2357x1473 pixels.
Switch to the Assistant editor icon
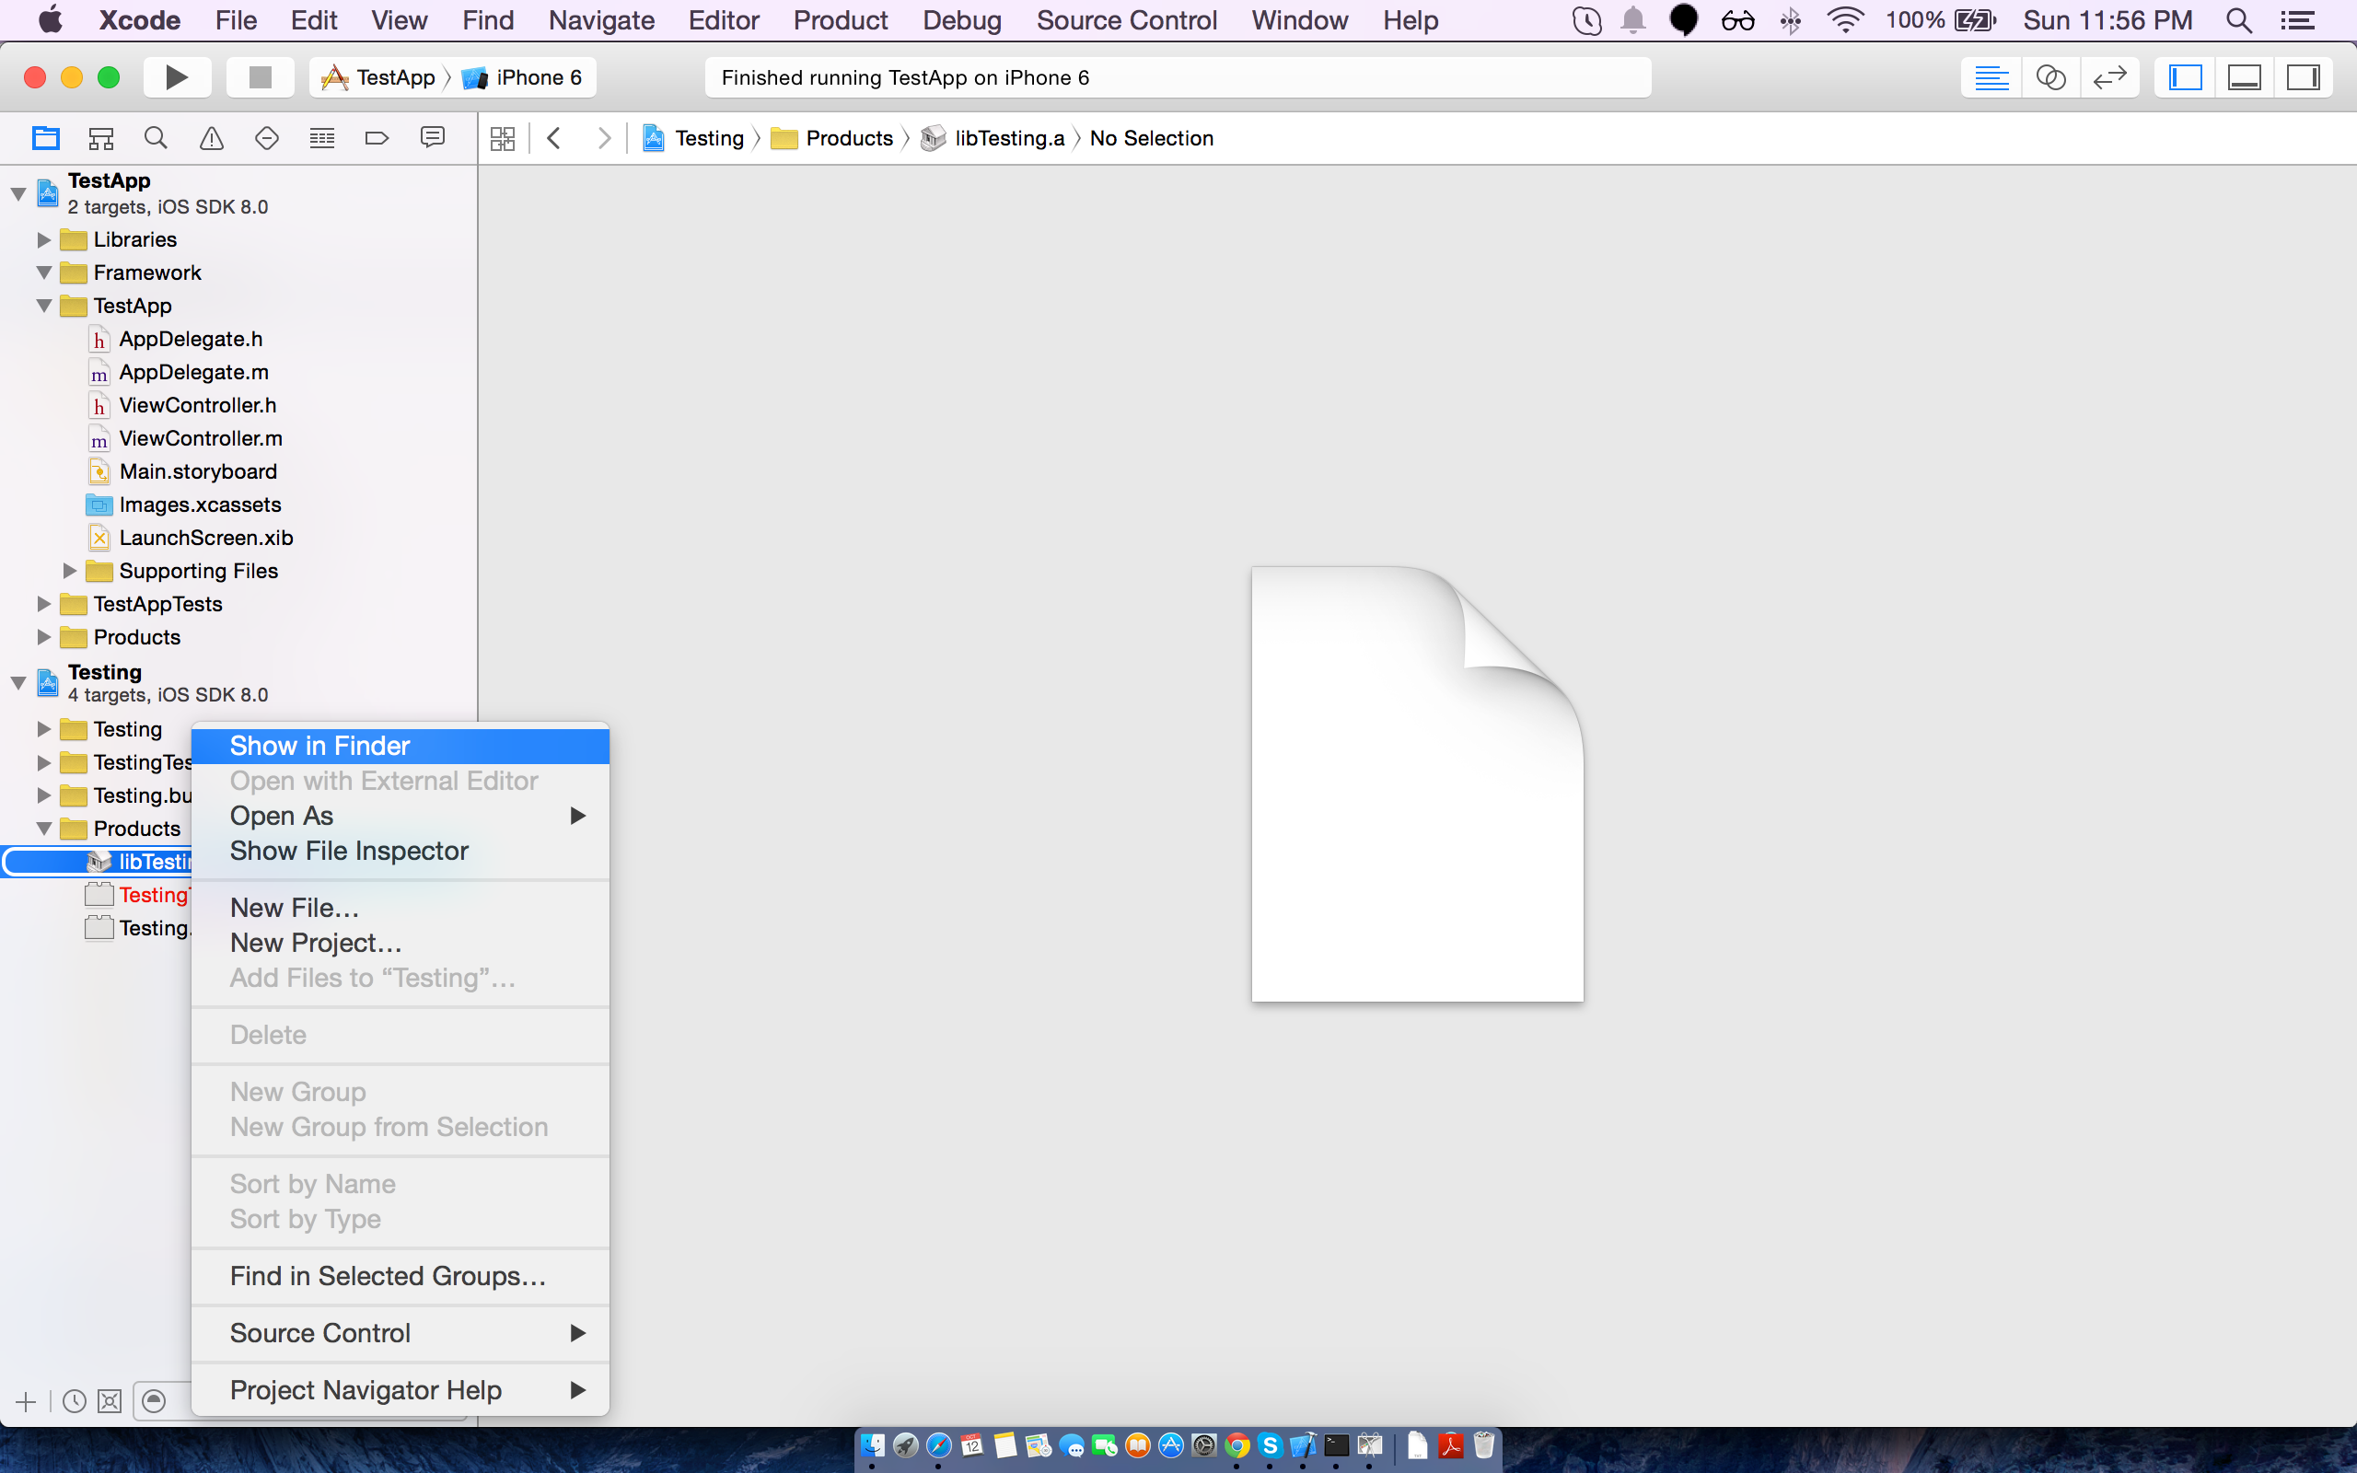(x=2050, y=77)
